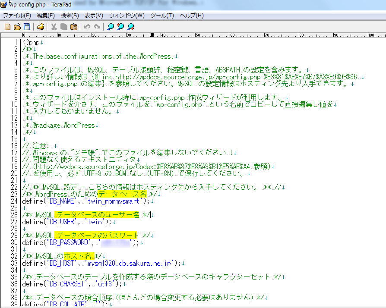The width and height of the screenshot is (386, 308).
Task: Save the file with floppy disk icon
Action: pyautogui.click(x=27, y=27)
